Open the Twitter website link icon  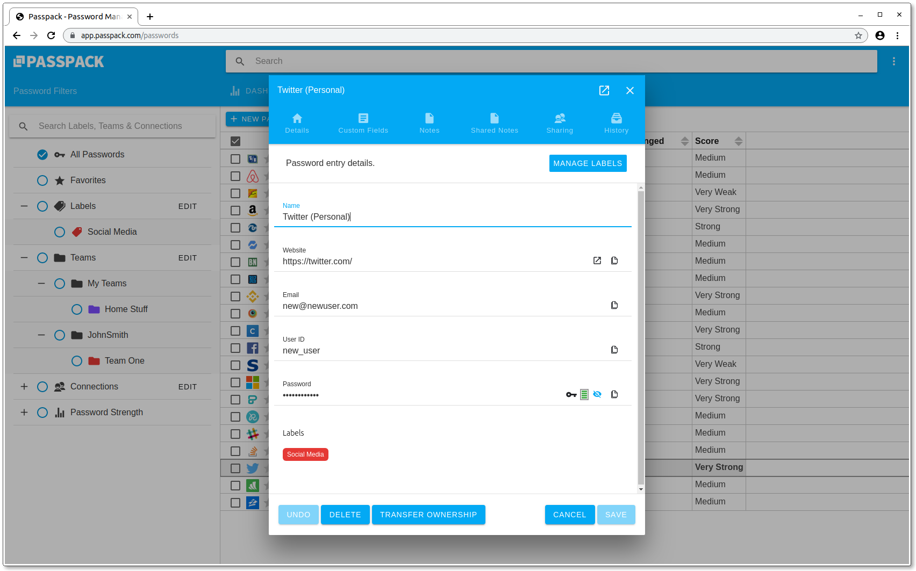(x=597, y=261)
